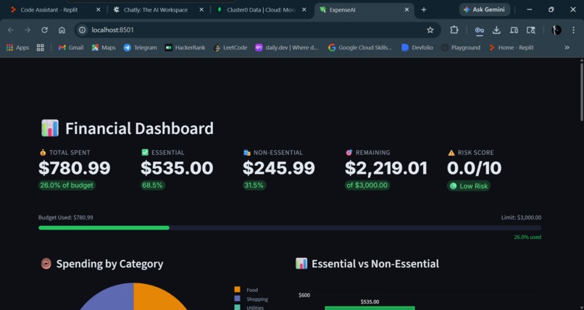Open the LeetCode bookmark

tap(230, 47)
